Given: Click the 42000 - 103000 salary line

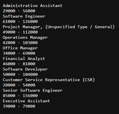Looking at the screenshot, I should [20, 43].
